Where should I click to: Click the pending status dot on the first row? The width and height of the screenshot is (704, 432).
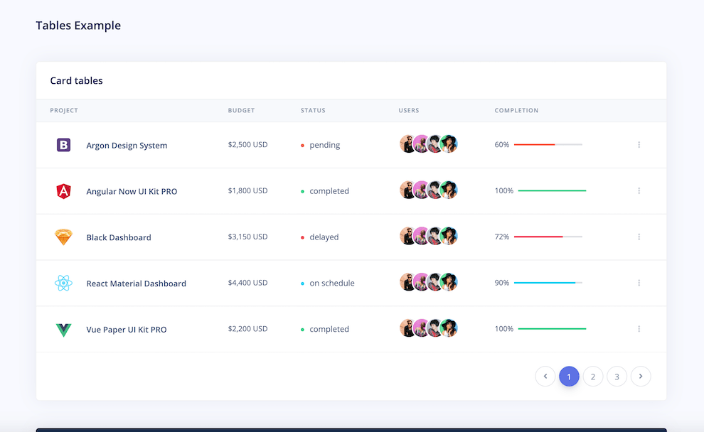pyautogui.click(x=303, y=144)
